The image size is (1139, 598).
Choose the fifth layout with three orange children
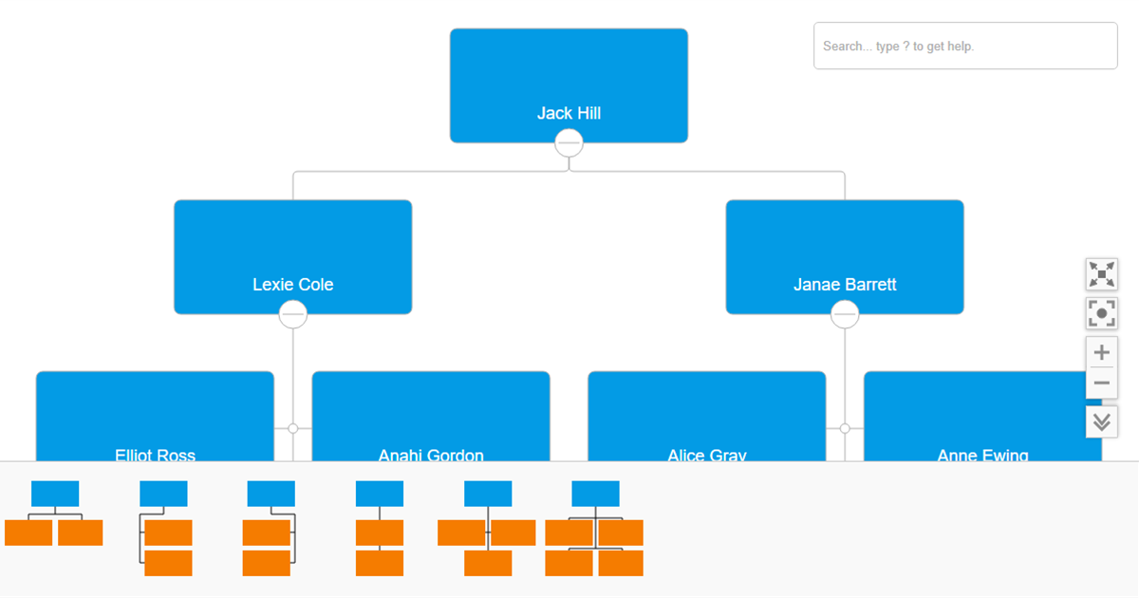[487, 528]
